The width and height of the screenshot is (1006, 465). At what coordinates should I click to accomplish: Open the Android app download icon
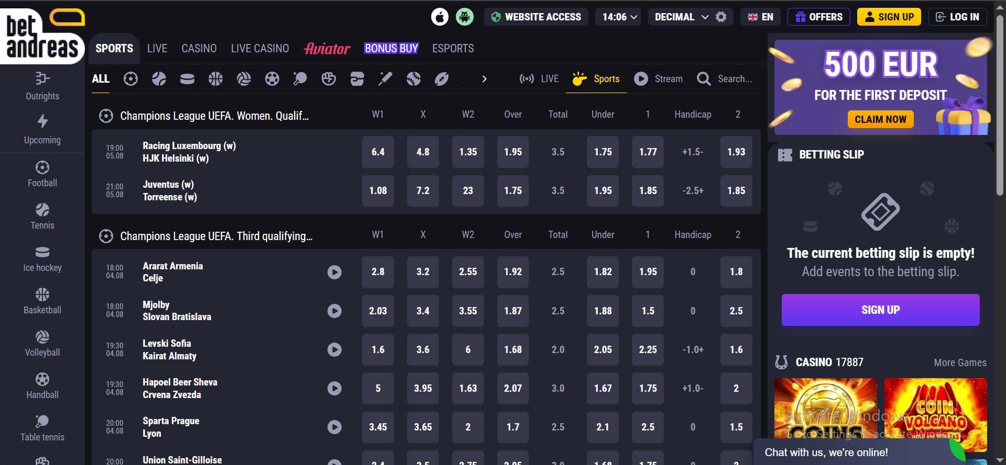pyautogui.click(x=464, y=17)
